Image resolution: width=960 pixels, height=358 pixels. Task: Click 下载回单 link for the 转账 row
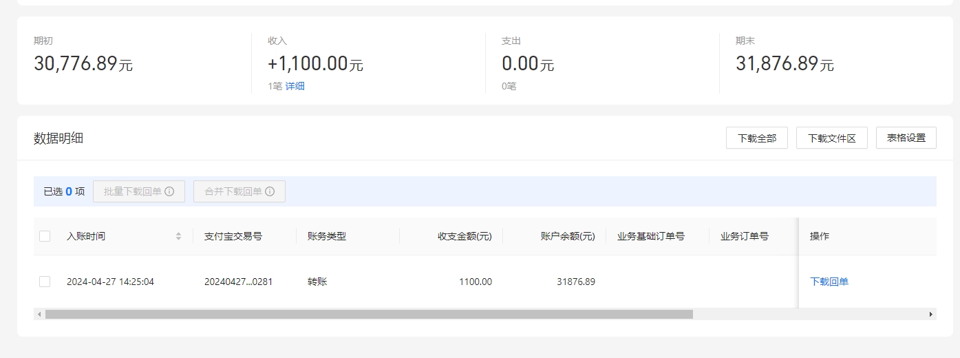tap(829, 282)
